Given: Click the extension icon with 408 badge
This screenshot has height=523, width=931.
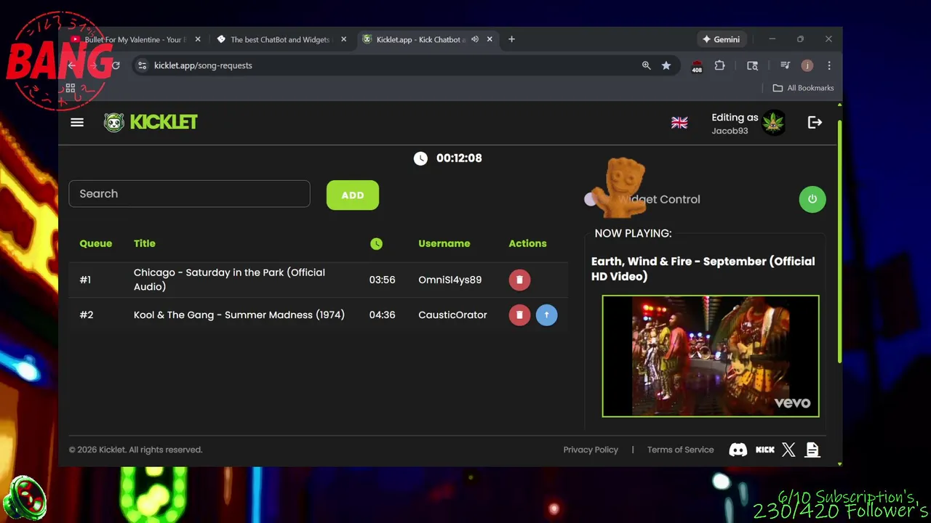Looking at the screenshot, I should [697, 66].
